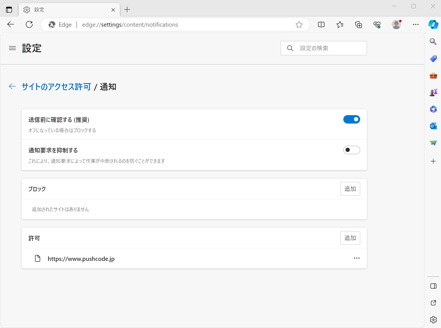This screenshot has width=441, height=328.
Task: Open sidebar Search icon
Action: 433,42
